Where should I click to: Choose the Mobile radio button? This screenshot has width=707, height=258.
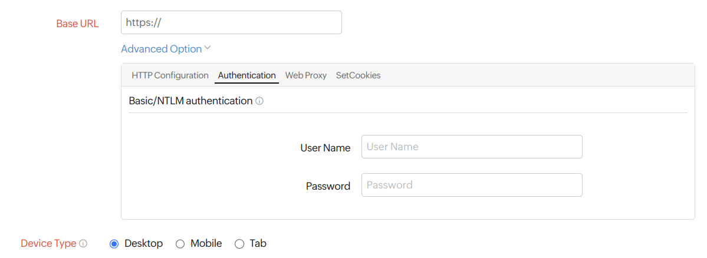[x=180, y=244]
